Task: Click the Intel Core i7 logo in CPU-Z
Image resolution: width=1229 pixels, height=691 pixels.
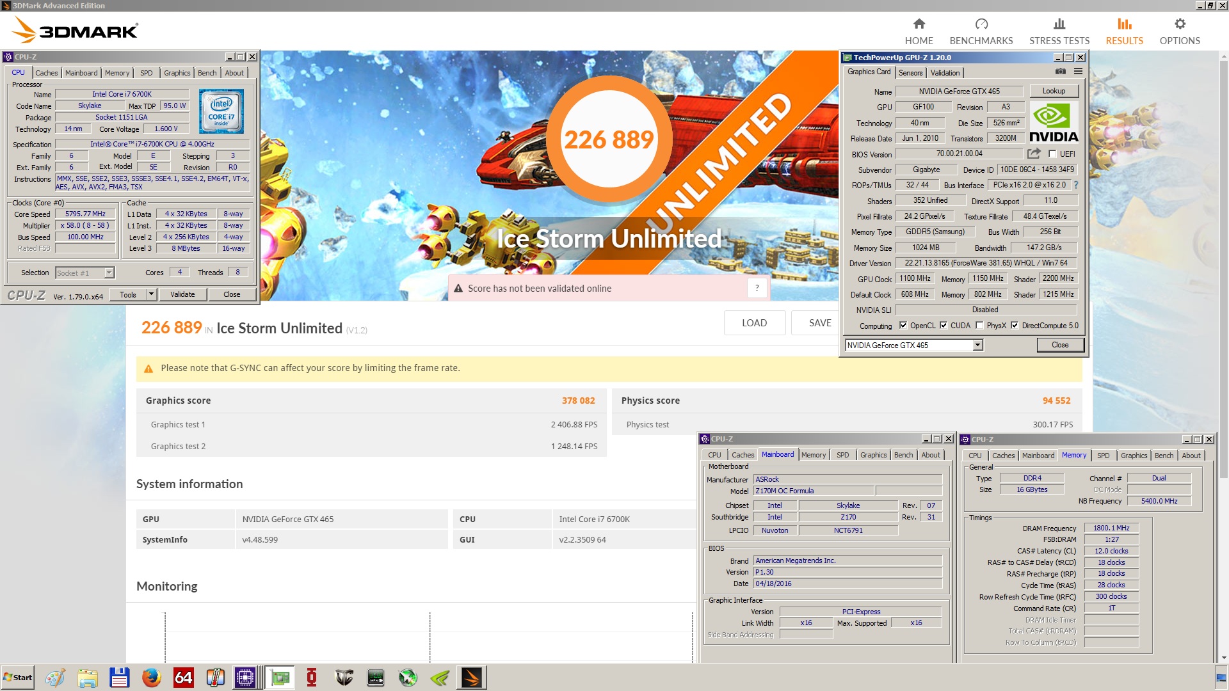Action: tap(221, 111)
